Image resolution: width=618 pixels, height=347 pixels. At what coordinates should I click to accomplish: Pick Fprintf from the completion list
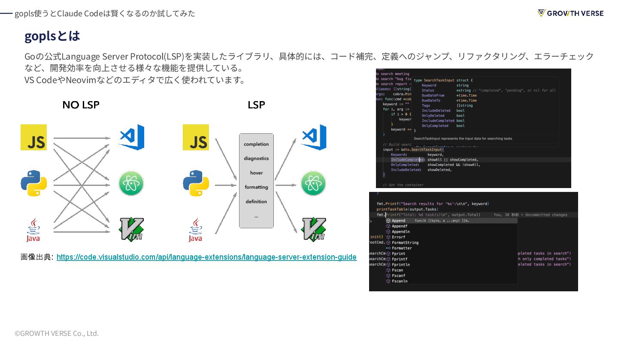tap(400, 259)
